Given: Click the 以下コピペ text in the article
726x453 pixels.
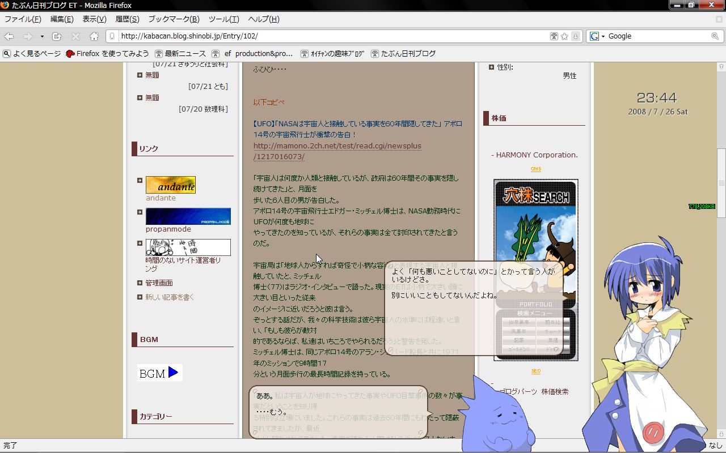Looking at the screenshot, I should tap(269, 102).
